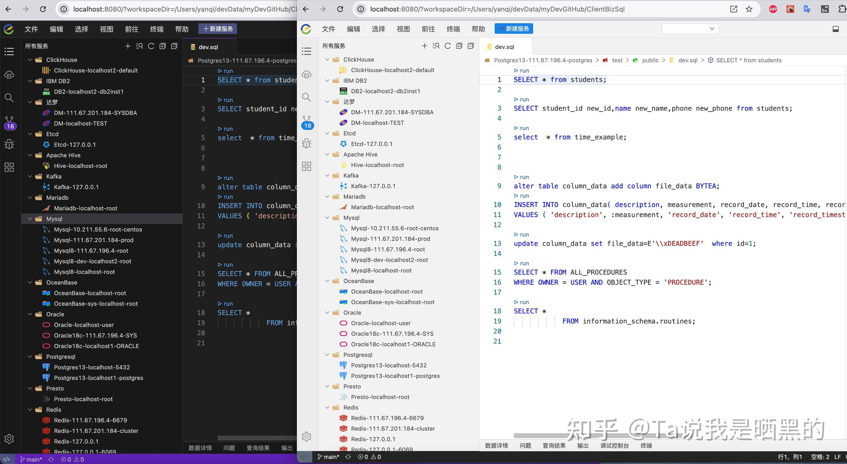Open the search icon in dark sidebar

(x=9, y=98)
